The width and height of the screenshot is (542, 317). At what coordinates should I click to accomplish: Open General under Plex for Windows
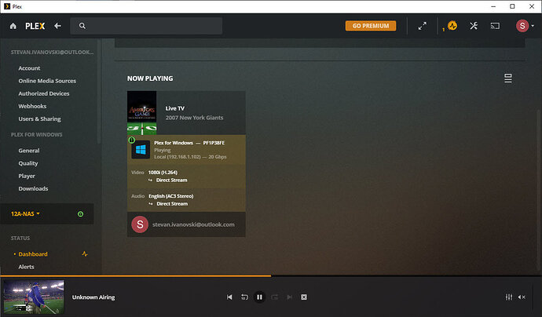[x=29, y=151]
